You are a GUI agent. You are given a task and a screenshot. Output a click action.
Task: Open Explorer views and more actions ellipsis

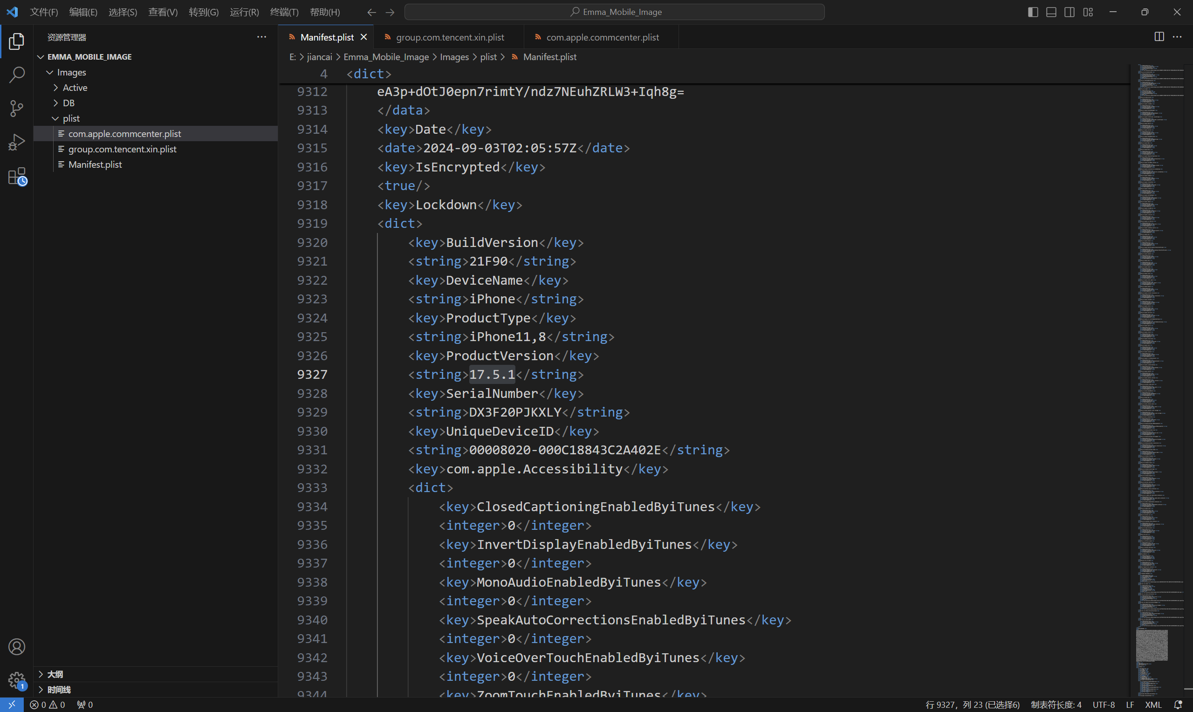(x=261, y=37)
